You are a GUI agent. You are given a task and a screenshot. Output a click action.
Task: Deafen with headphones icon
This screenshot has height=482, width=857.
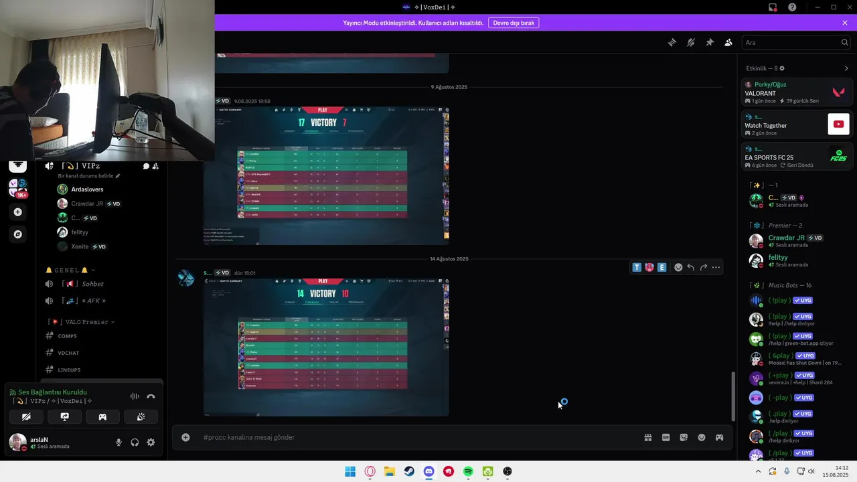[x=135, y=443]
